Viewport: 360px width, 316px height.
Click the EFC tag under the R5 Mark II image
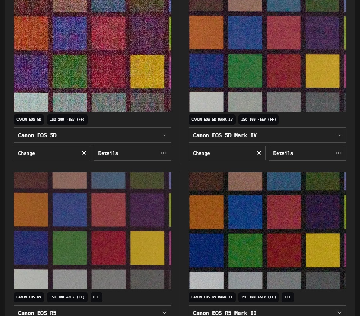pos(288,297)
